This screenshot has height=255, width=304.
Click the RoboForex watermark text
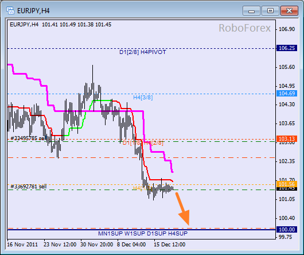click(244, 28)
